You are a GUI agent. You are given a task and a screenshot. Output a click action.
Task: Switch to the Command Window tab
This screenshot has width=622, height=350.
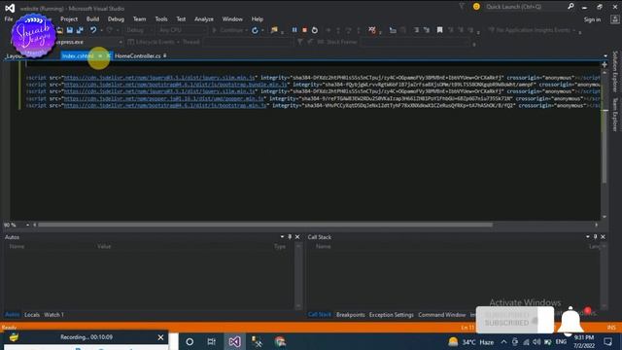coord(441,315)
